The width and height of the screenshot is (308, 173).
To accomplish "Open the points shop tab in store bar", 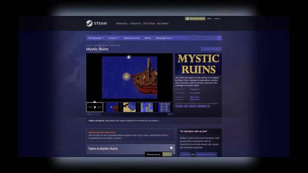I will point(131,38).
